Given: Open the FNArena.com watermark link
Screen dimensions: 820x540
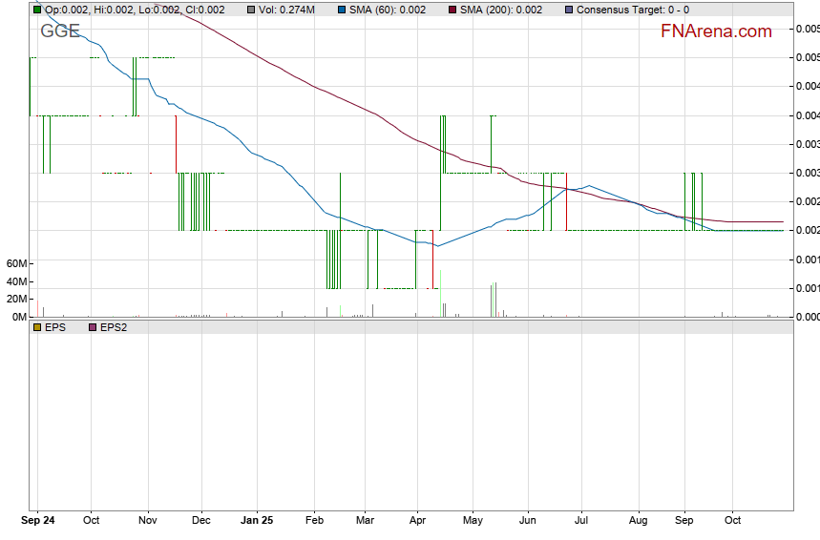Looking at the screenshot, I should 716,31.
